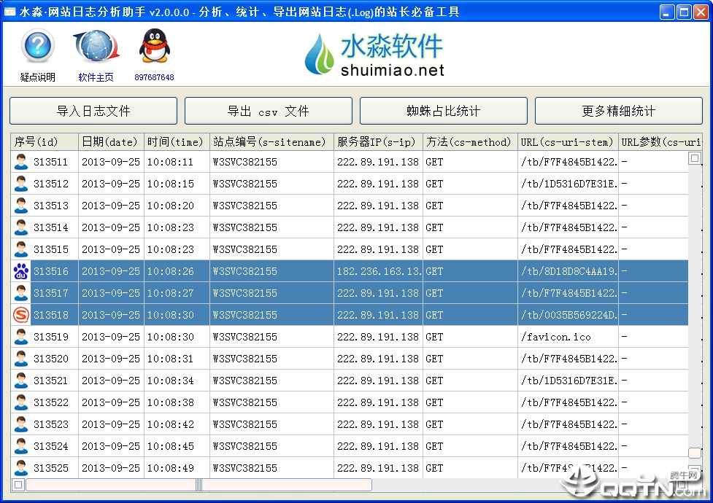This screenshot has height=503, width=713.
Task: Click vertical scrollbar up arrow
Action: [x=694, y=158]
